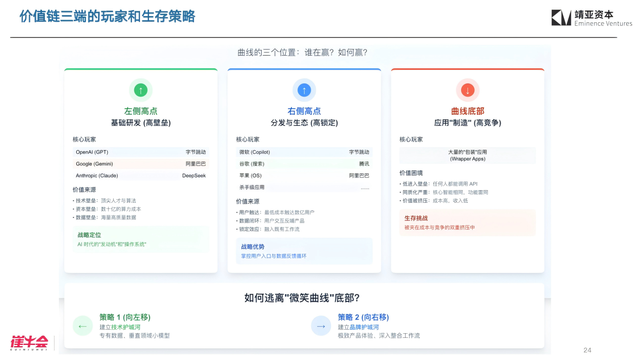This screenshot has height=357, width=639.
Task: Click the green left-arrow icon beside 策略 1
Action: coord(83,326)
